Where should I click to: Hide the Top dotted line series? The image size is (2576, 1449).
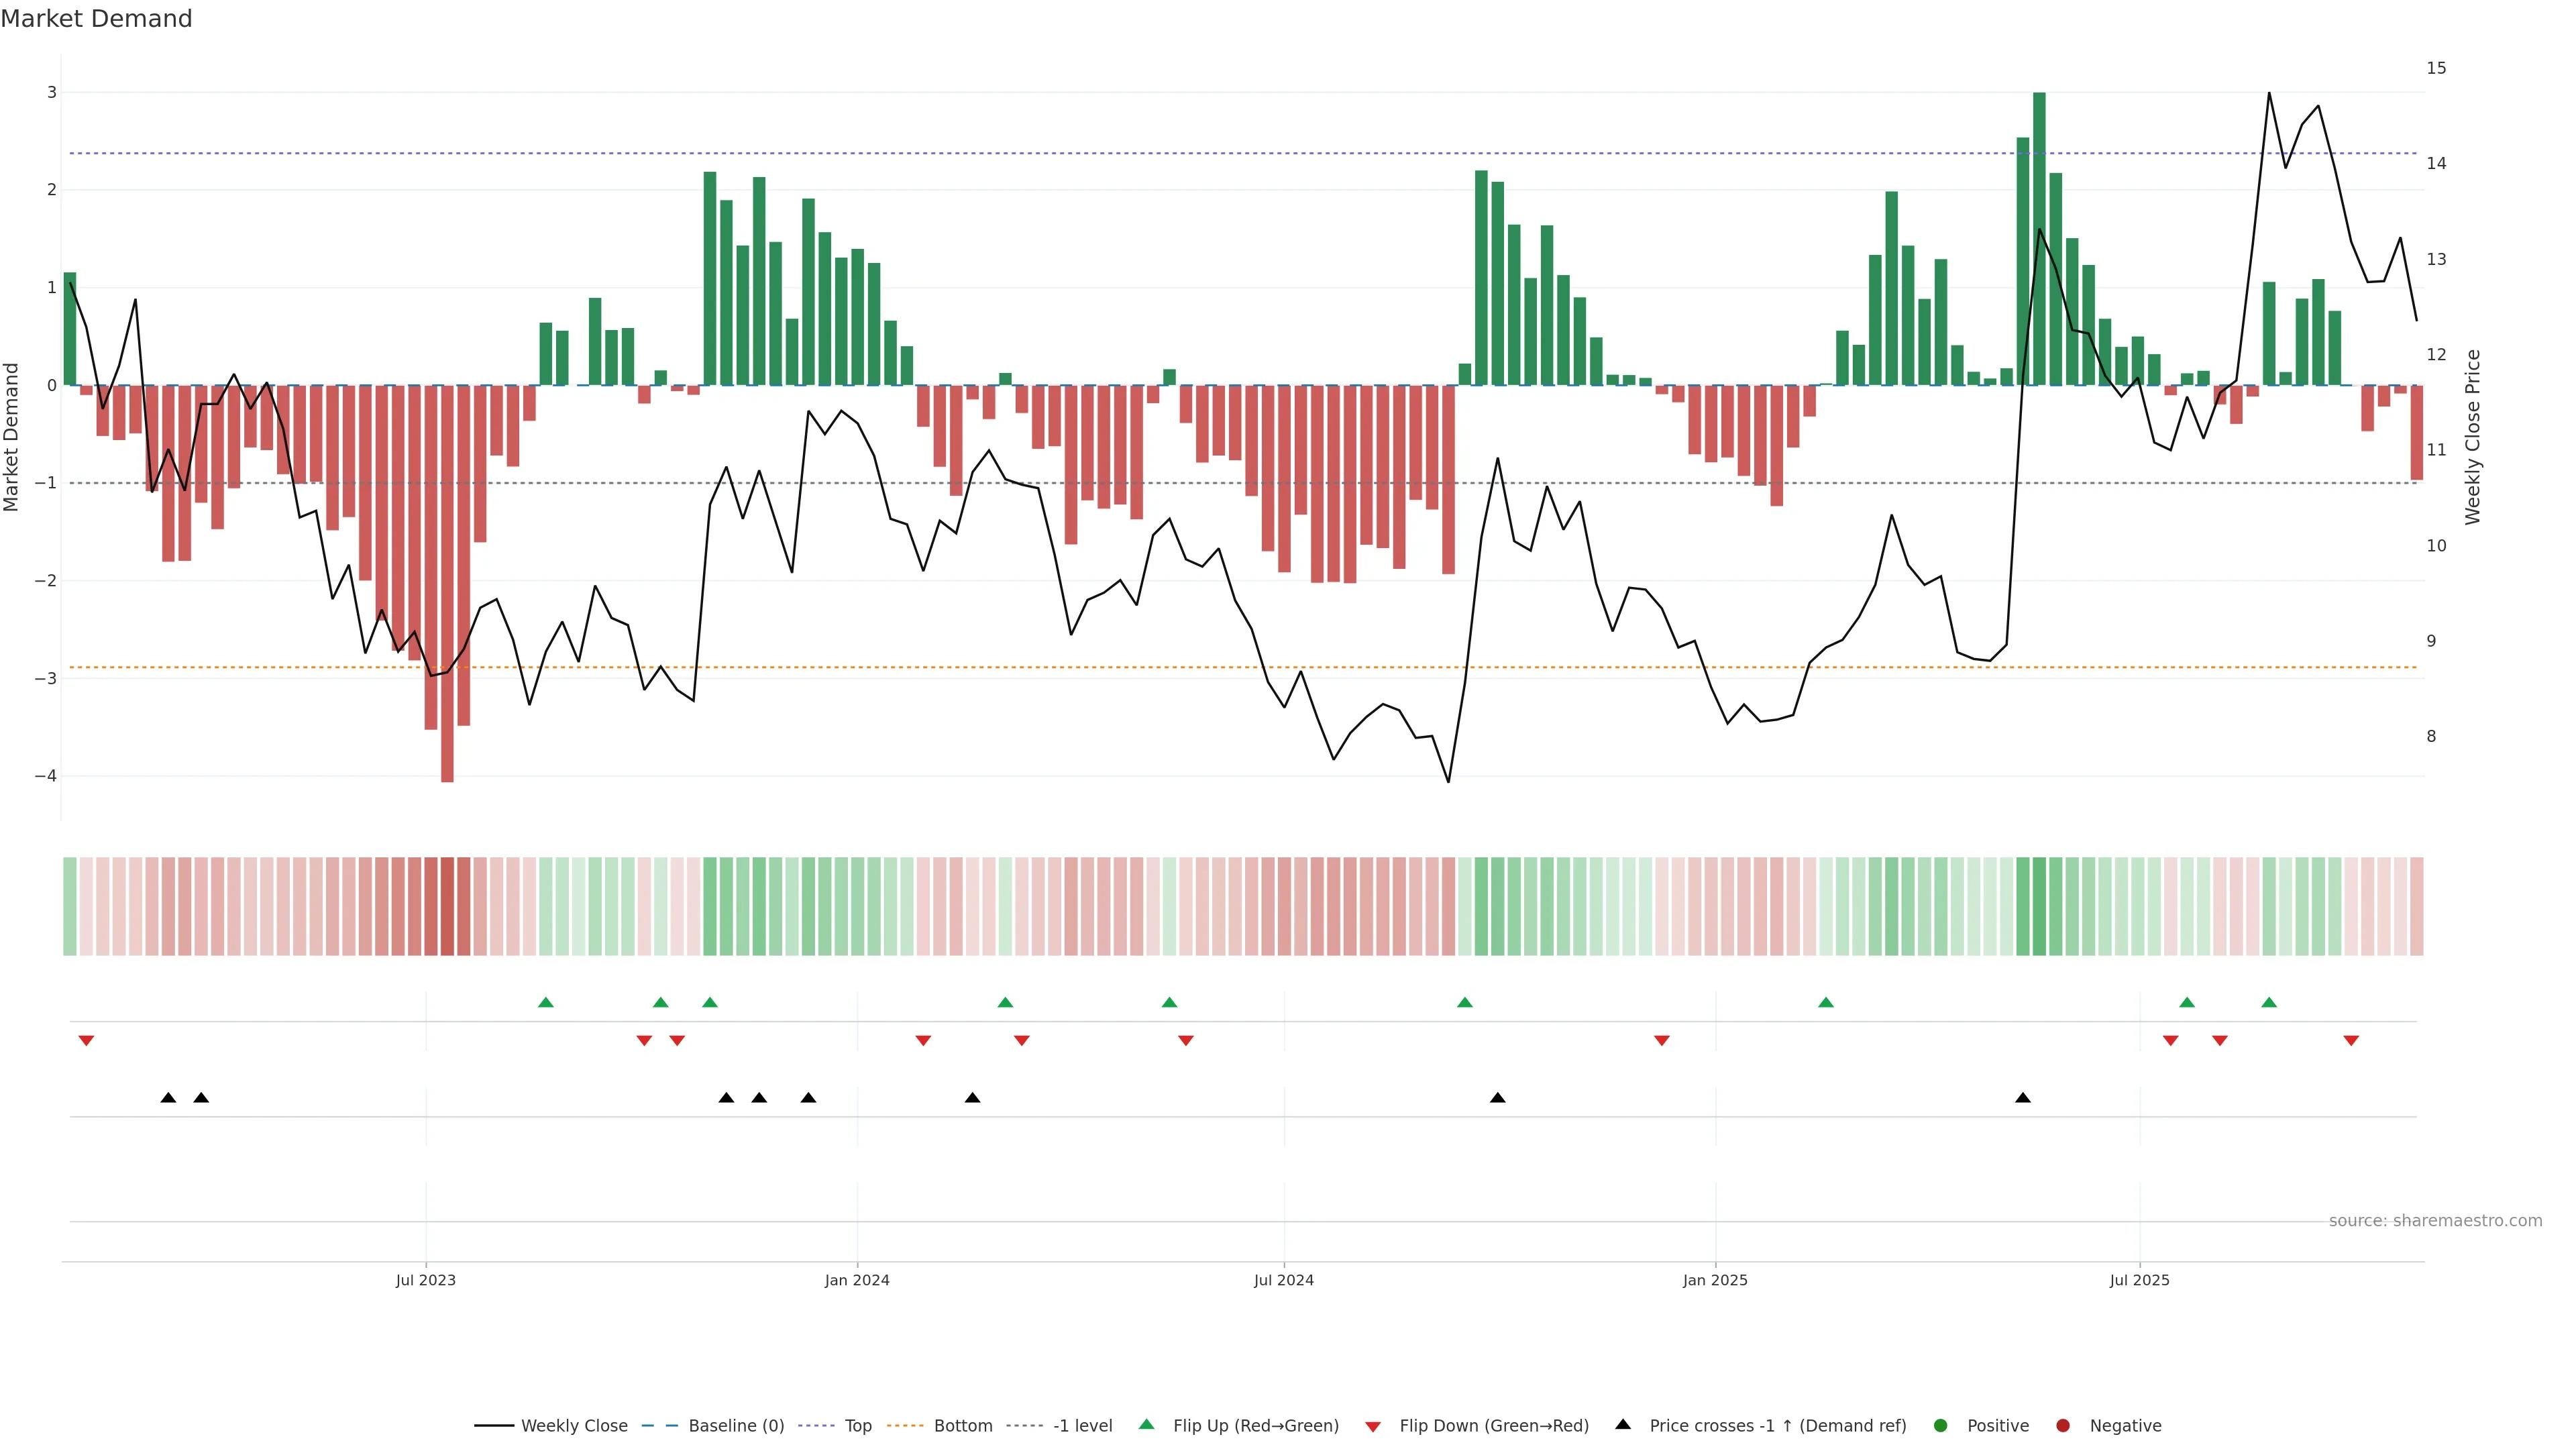pyautogui.click(x=857, y=1426)
